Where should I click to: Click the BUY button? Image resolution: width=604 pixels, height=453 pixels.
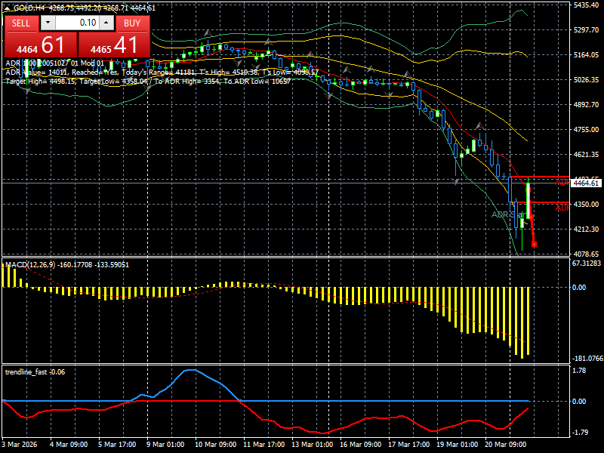132,23
